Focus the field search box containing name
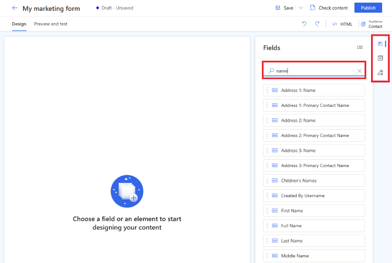The width and height of the screenshot is (392, 263). click(x=314, y=71)
